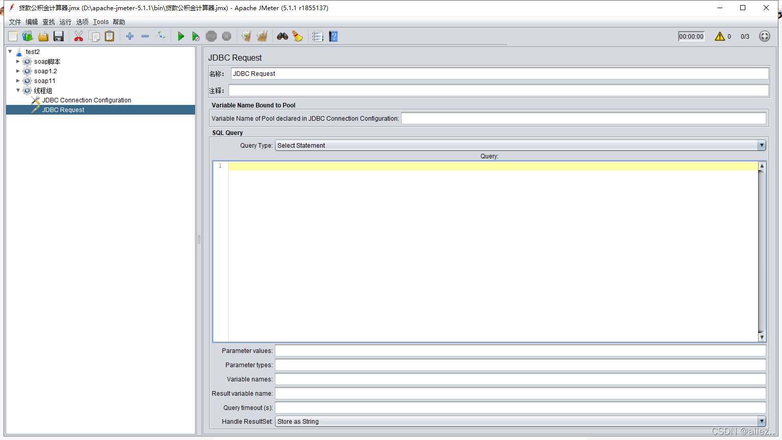Open the 文件 menu
This screenshot has width=782, height=440.
click(15, 22)
